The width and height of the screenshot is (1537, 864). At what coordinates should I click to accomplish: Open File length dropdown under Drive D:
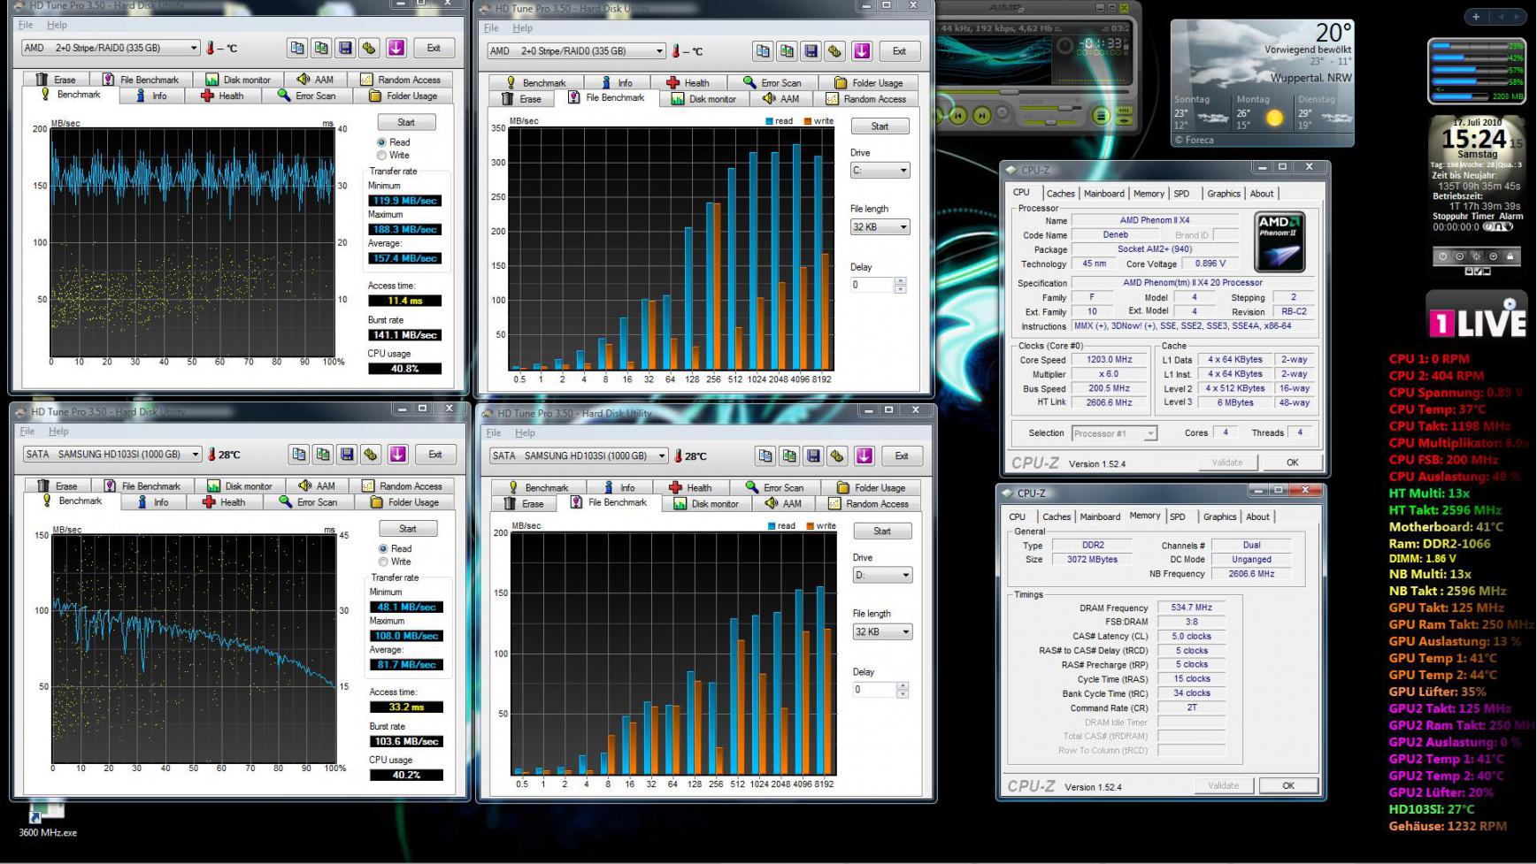click(882, 632)
